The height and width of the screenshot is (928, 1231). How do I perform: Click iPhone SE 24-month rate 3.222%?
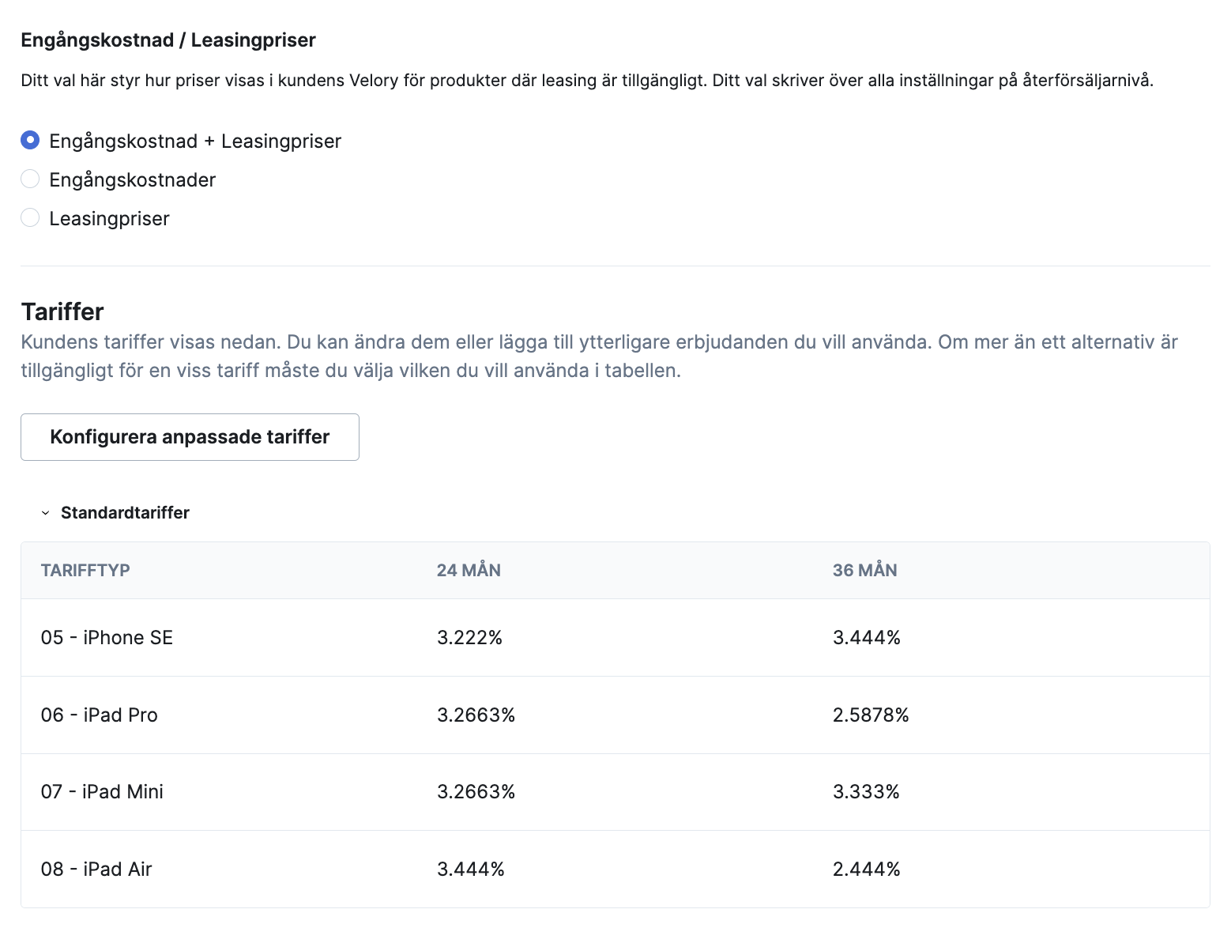point(469,638)
